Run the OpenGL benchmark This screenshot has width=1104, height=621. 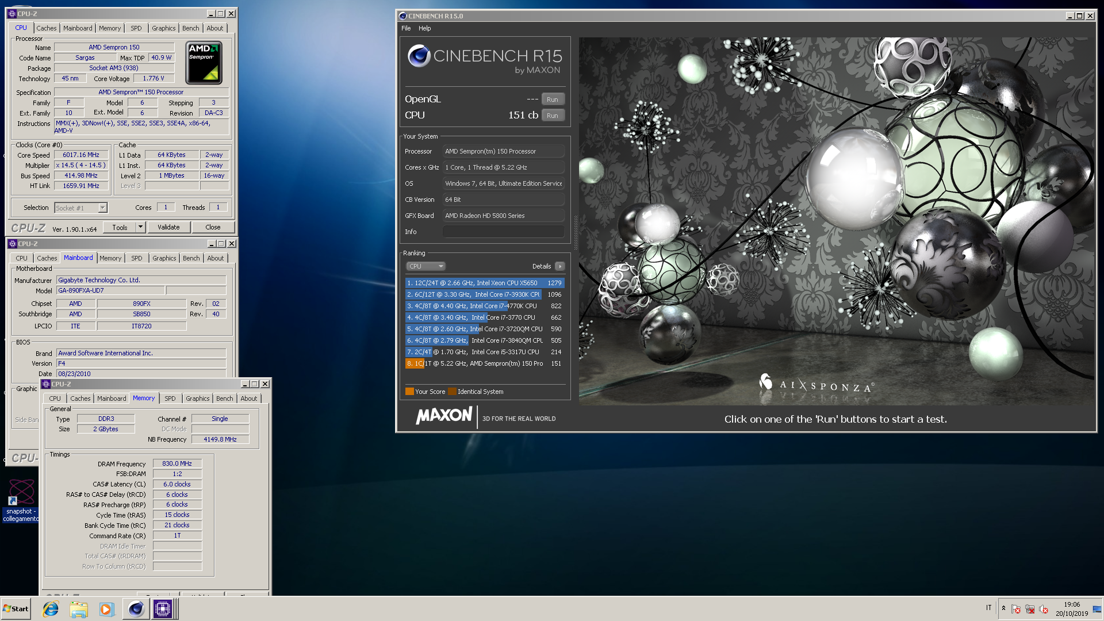[x=553, y=99]
